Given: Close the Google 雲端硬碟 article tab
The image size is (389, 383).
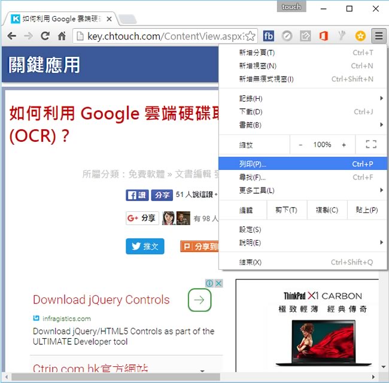Looking at the screenshot, I should tap(109, 19).
